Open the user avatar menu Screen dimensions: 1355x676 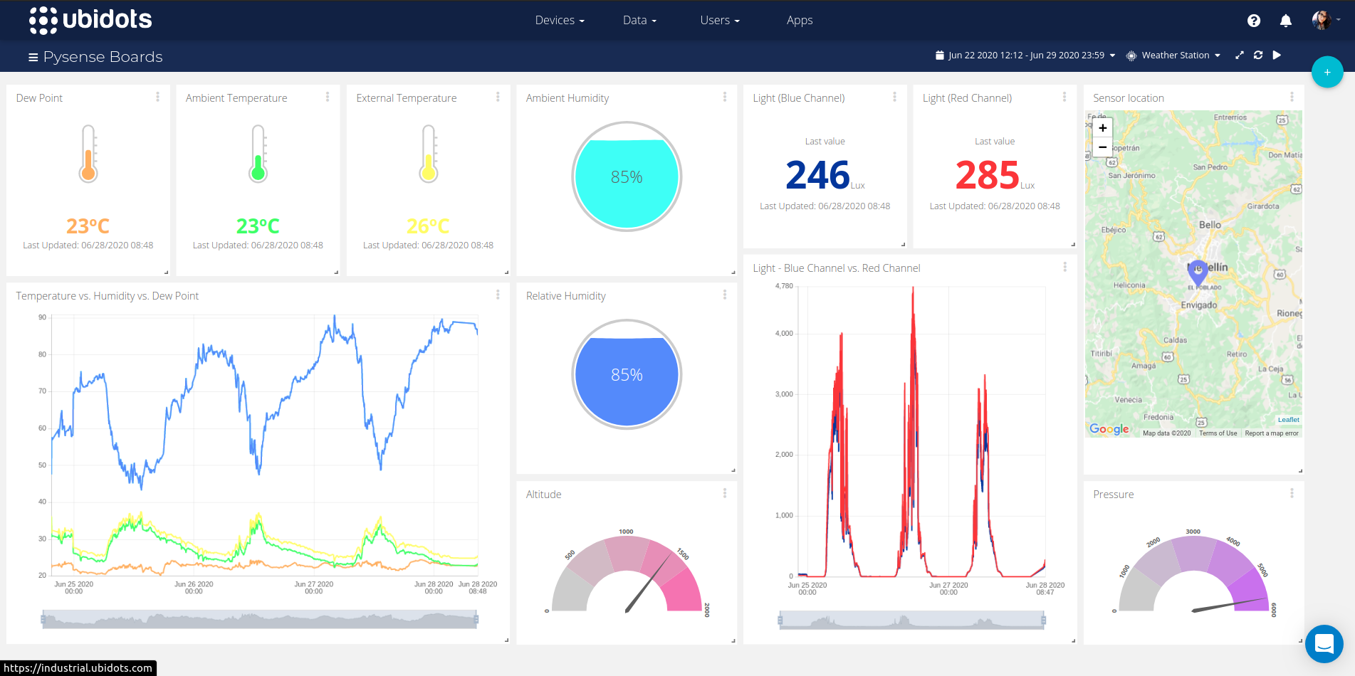tap(1326, 20)
